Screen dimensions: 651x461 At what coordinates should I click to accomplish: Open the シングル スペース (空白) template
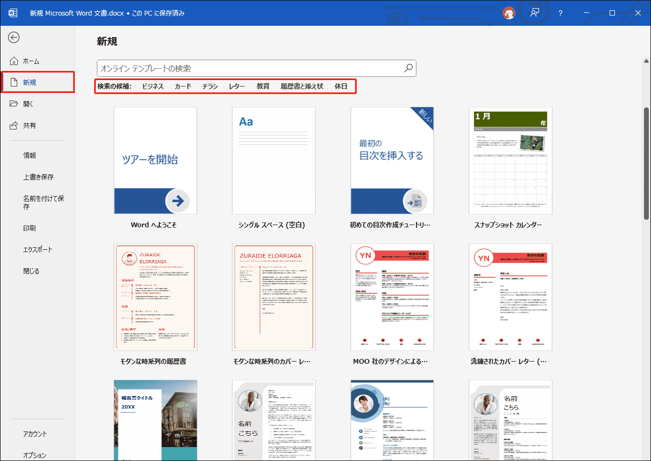pyautogui.click(x=274, y=160)
